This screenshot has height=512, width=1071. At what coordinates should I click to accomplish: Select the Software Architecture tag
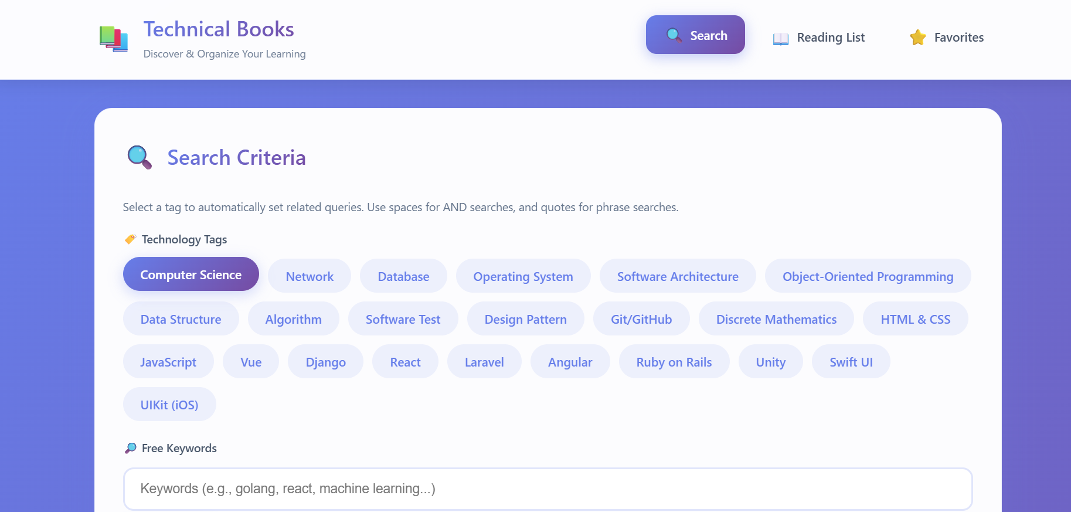(x=678, y=276)
